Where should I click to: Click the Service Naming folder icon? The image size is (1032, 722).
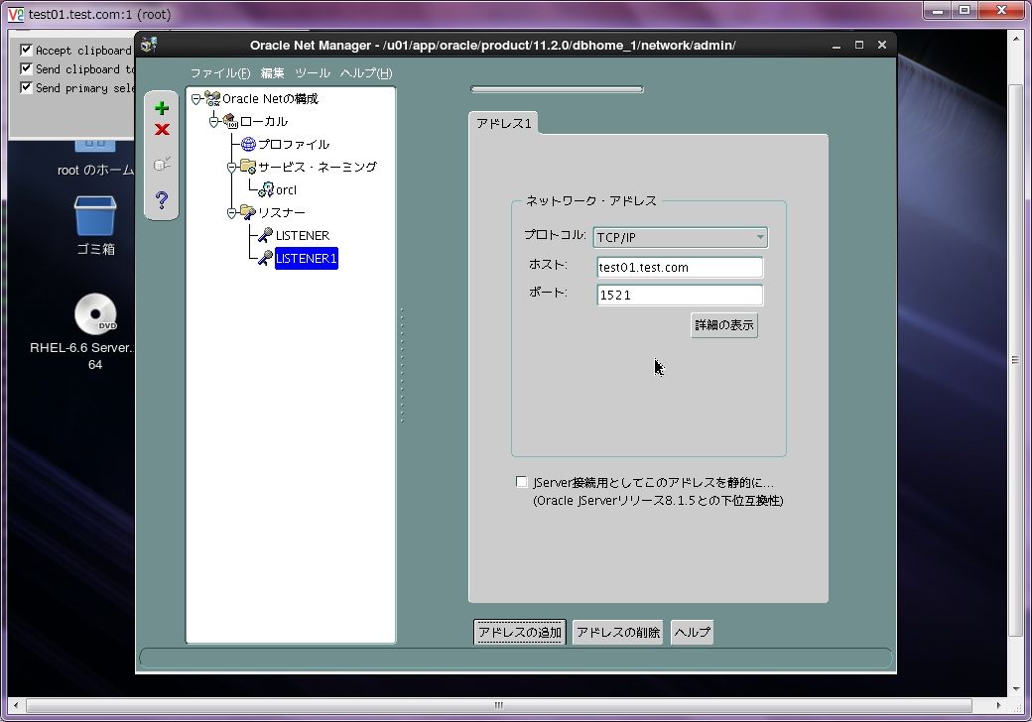pyautogui.click(x=248, y=167)
